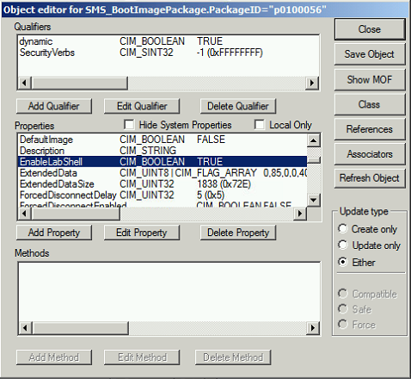Viewport: 411px width, 379px height.
Task: Click Properties list scroll down arrow
Action: pos(314,200)
